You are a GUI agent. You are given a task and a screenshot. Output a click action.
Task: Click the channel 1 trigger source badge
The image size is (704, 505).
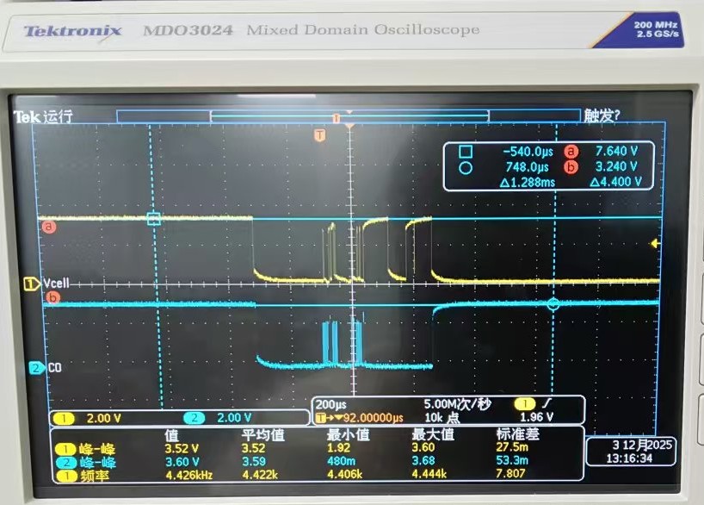click(525, 403)
